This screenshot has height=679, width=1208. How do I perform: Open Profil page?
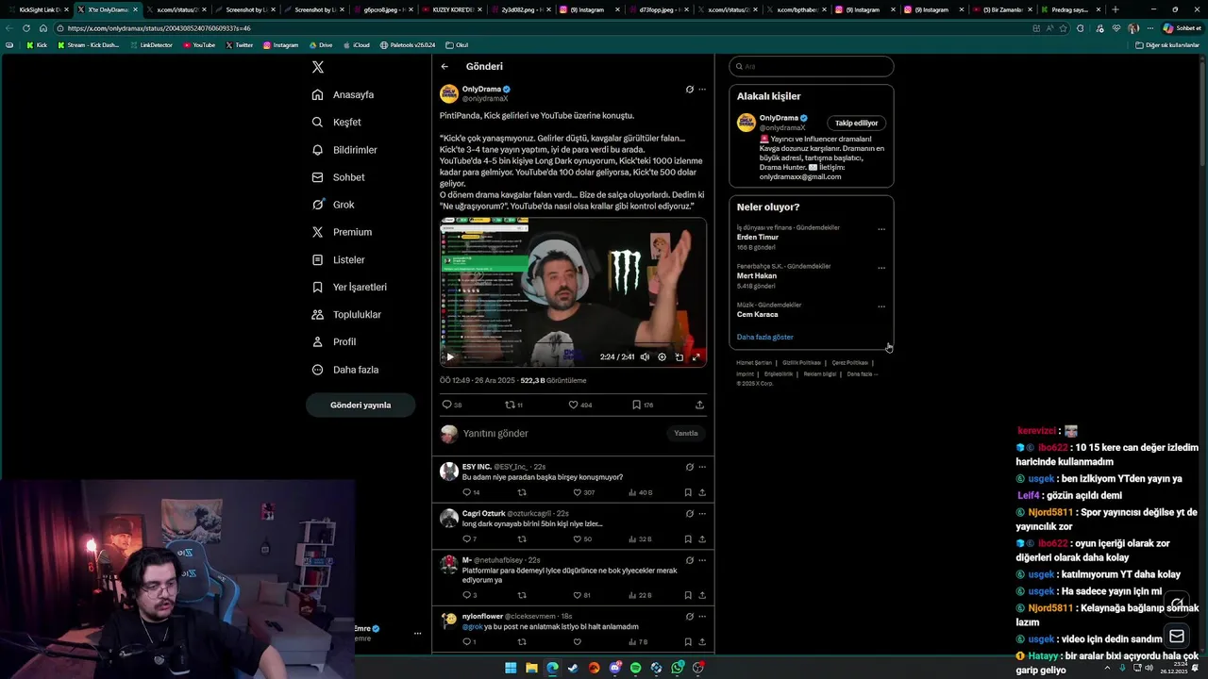(x=334, y=341)
